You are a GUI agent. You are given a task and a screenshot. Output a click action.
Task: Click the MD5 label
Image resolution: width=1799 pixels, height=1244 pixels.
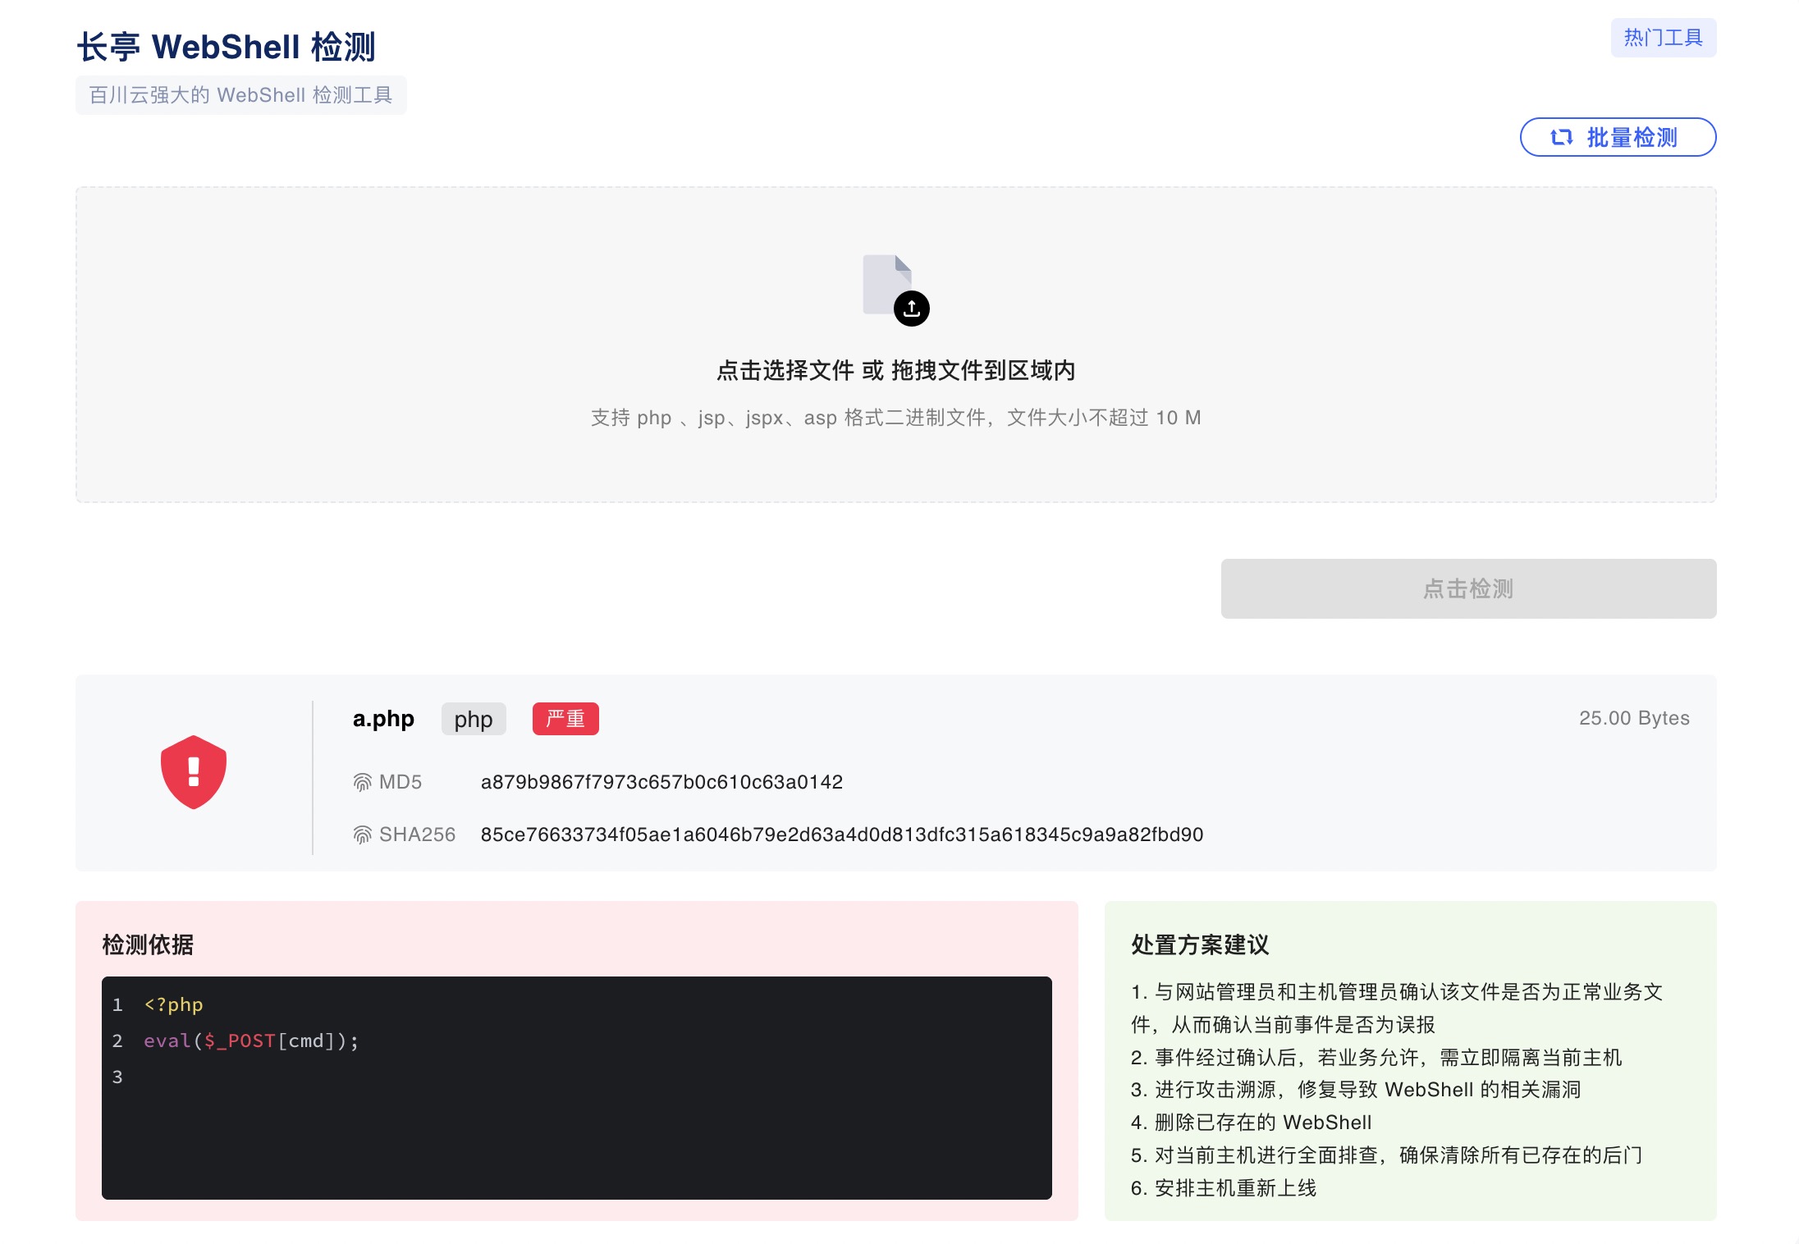coord(401,782)
